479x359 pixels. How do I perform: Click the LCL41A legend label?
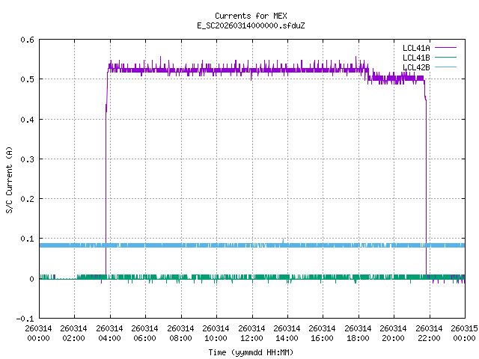pos(415,48)
